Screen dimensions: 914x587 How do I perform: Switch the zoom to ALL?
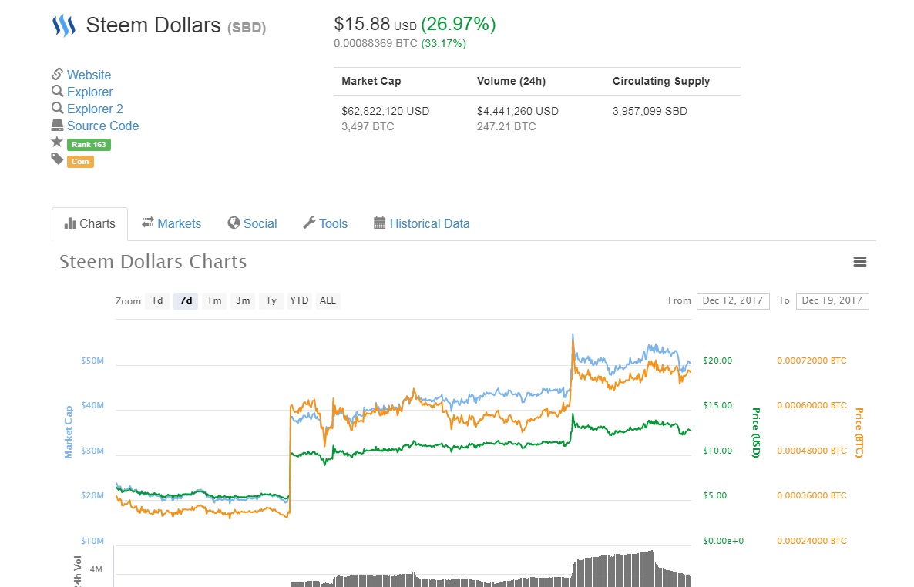(328, 300)
